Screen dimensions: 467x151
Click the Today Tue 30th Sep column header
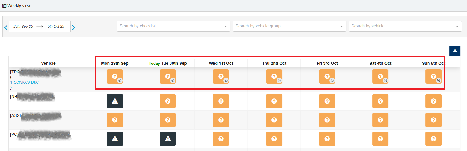click(x=168, y=63)
